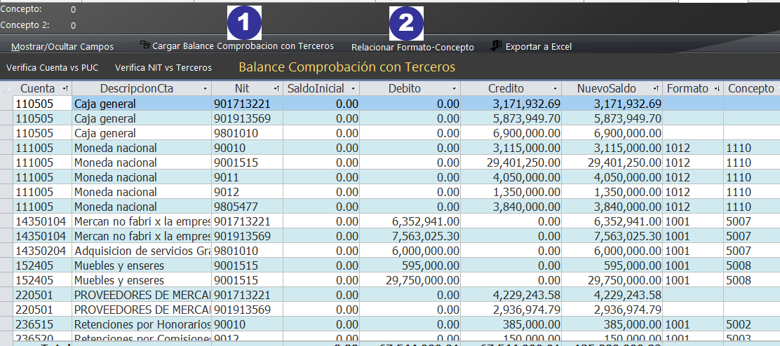
Task: Expand the SaldoInicial column dropdown
Action: (x=354, y=89)
